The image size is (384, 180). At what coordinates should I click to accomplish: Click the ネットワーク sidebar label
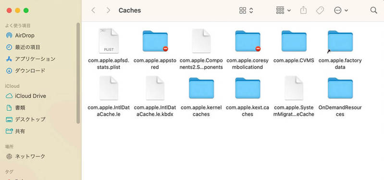point(30,156)
